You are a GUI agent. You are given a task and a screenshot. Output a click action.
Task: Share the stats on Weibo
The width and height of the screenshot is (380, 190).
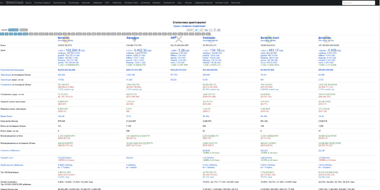[x=219, y=30]
